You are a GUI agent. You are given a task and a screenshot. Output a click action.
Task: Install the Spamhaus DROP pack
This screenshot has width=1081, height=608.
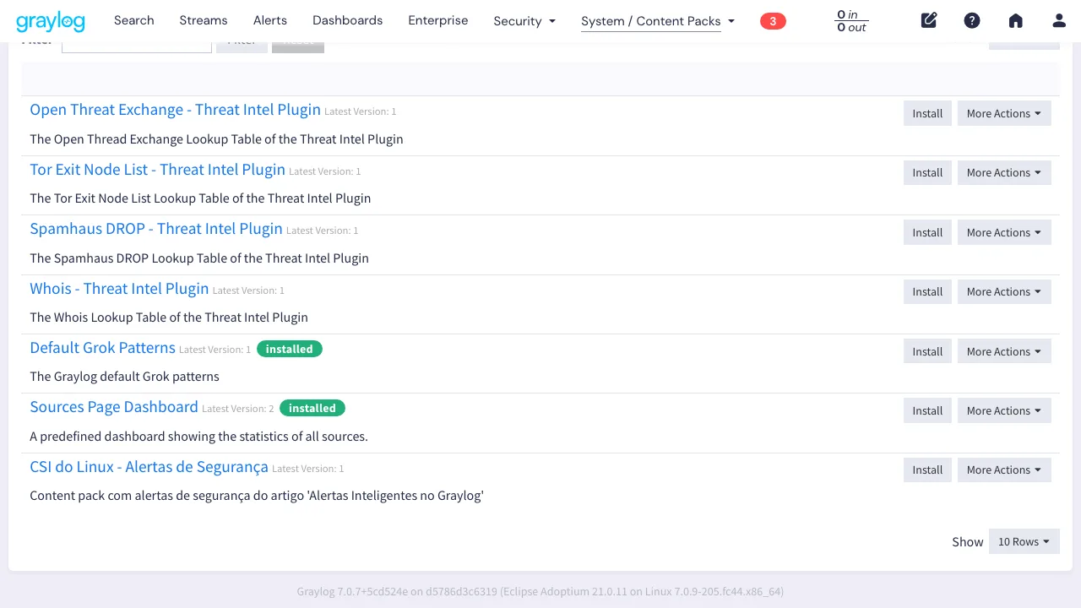tap(927, 232)
